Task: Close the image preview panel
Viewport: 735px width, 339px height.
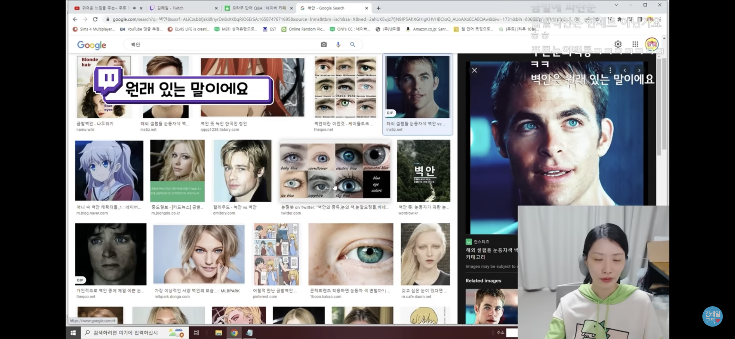Action: (474, 70)
